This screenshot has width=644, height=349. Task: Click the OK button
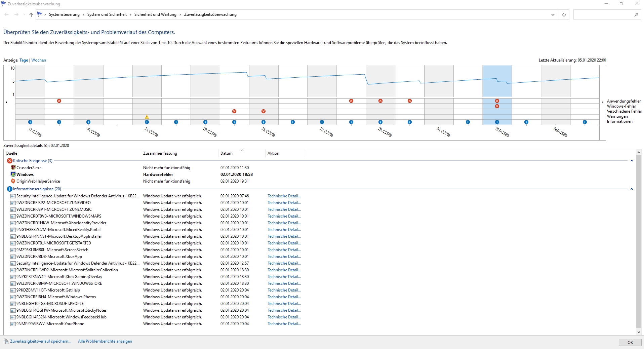[x=630, y=342]
